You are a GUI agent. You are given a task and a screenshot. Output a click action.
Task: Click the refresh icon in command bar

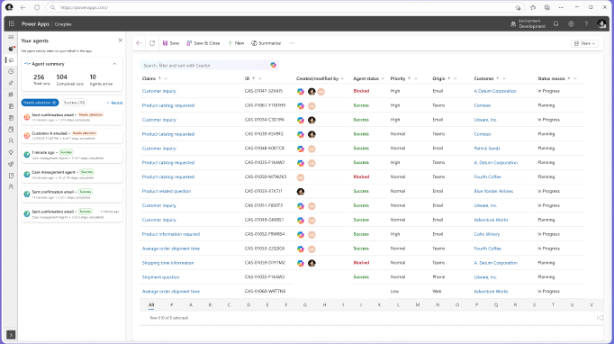point(152,43)
